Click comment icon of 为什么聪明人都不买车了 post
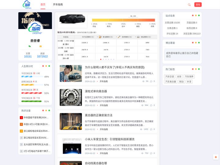The width and height of the screenshot is (220, 165). click(151, 81)
